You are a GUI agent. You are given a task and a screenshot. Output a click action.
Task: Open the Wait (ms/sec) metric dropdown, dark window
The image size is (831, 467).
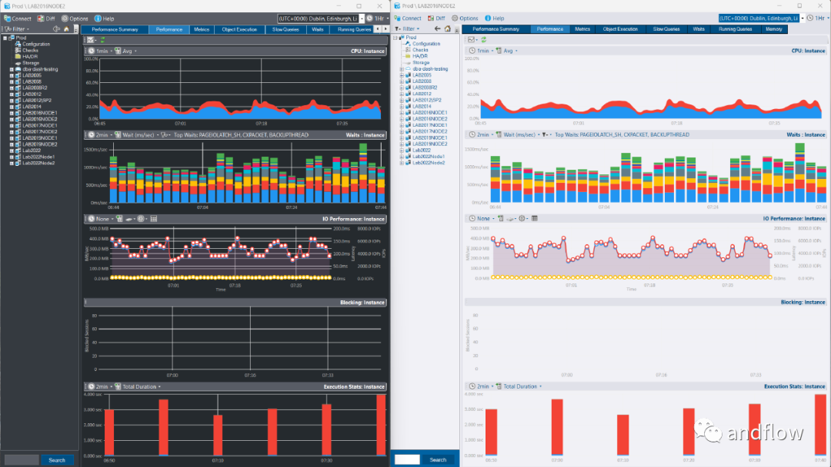[137, 135]
